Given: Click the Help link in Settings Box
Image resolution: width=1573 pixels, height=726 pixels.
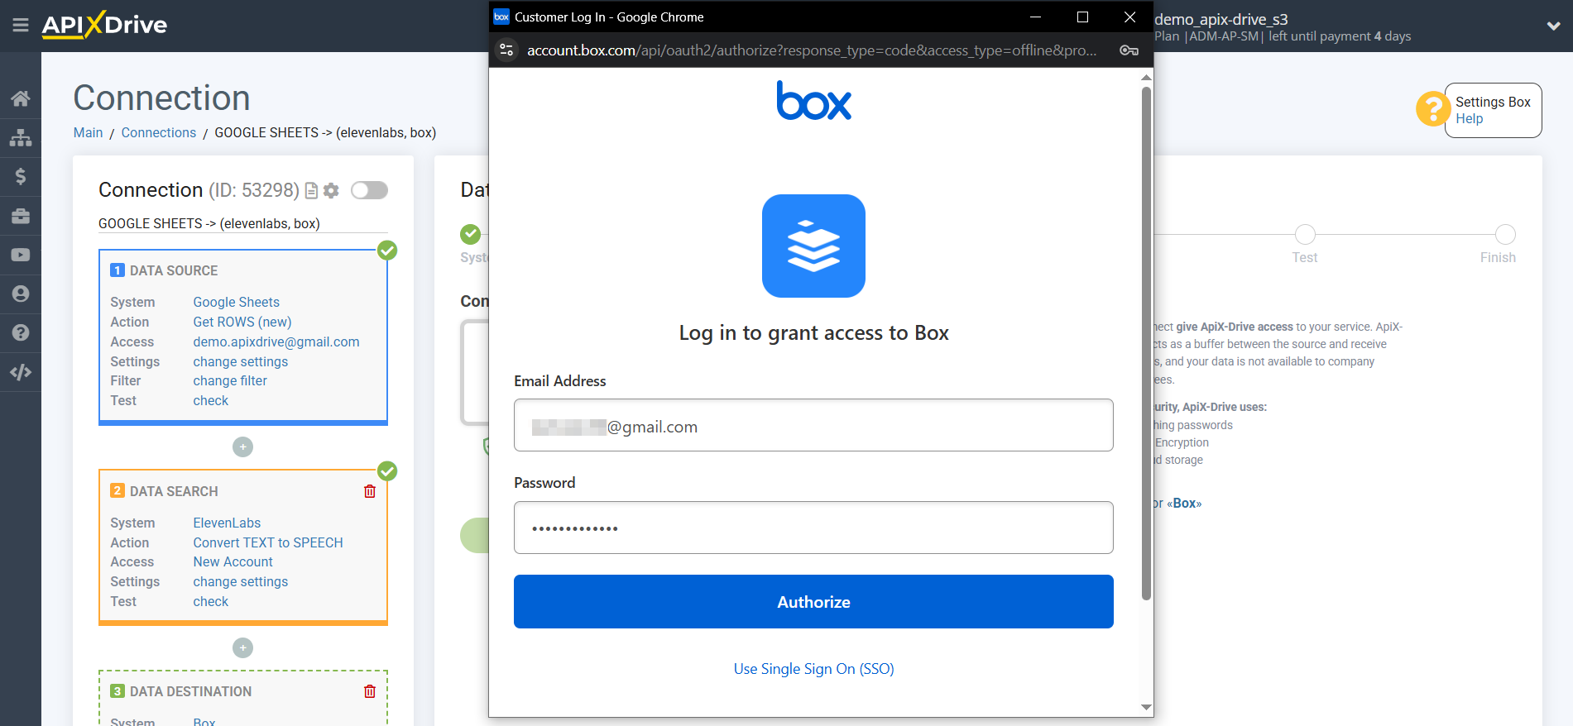Looking at the screenshot, I should (1469, 118).
